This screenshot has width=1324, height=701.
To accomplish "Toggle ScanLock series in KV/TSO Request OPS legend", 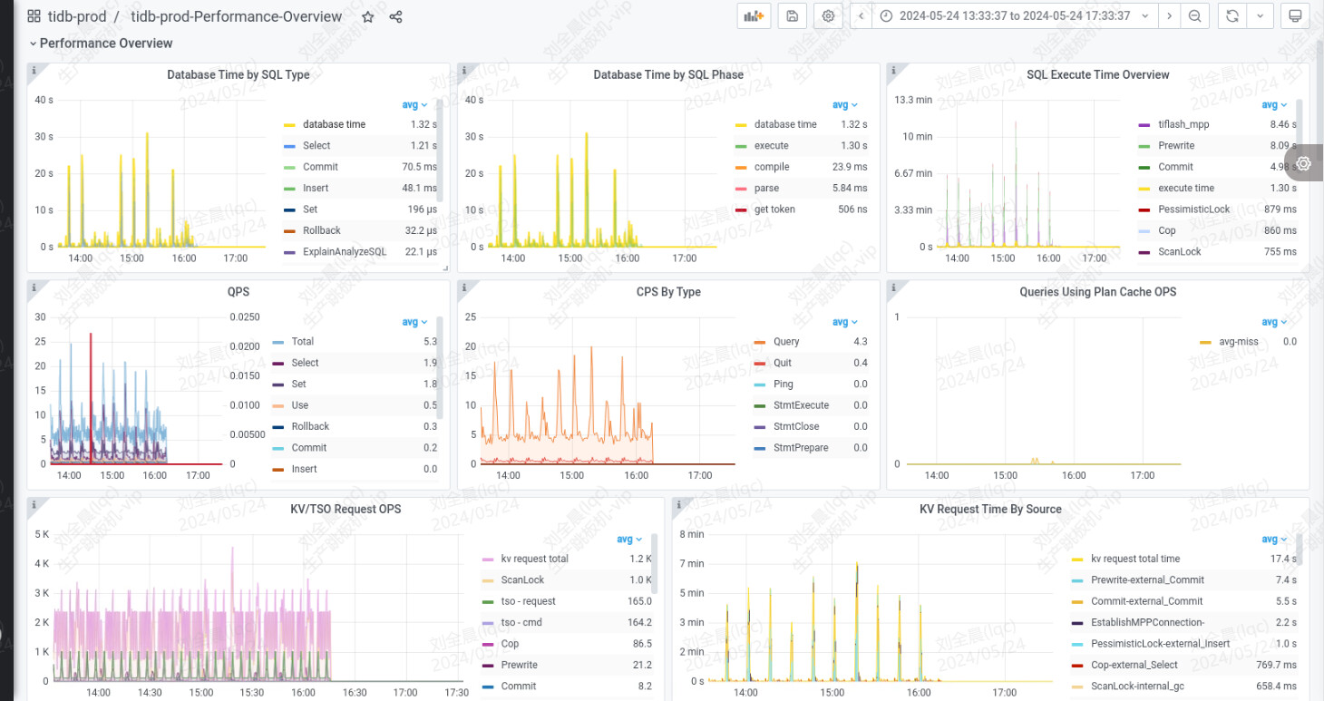I will [521, 580].
